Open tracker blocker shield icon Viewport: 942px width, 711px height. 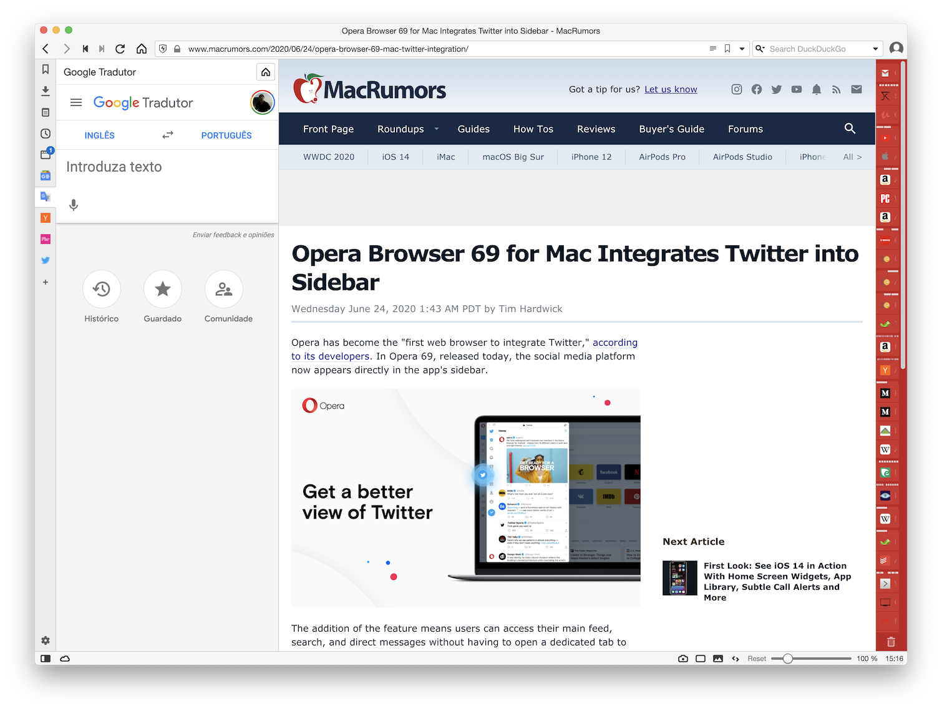point(163,49)
